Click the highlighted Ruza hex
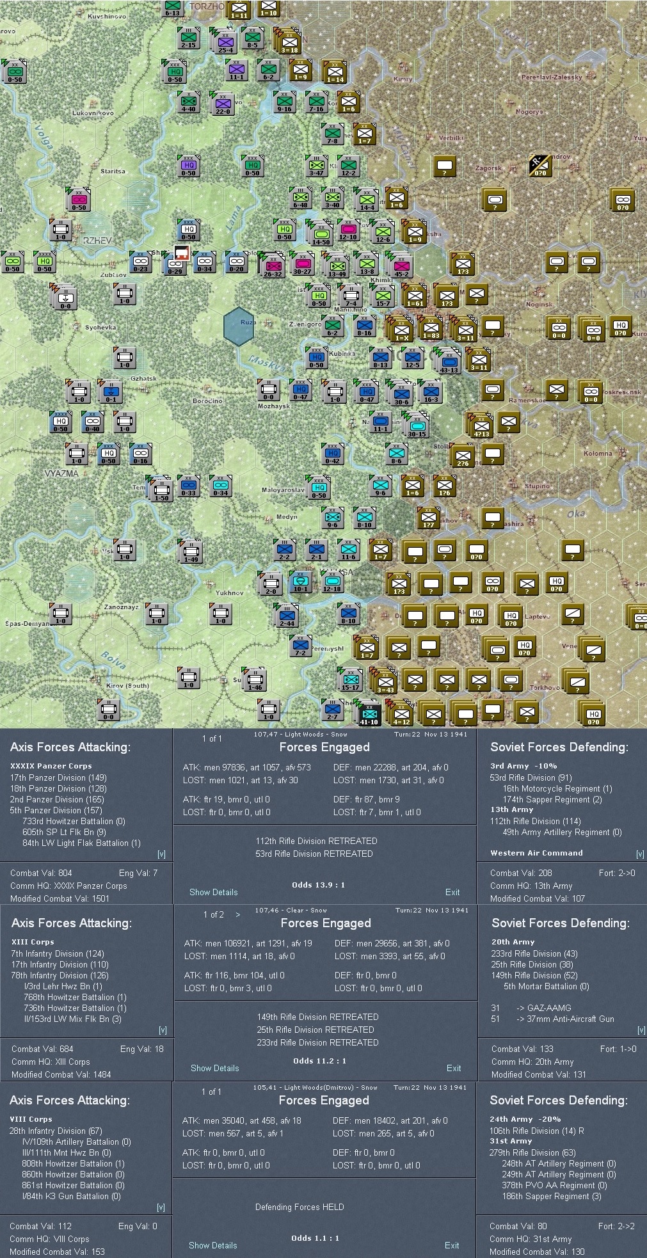The width and height of the screenshot is (647, 1258). click(239, 326)
